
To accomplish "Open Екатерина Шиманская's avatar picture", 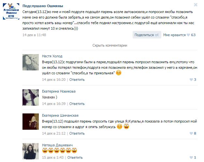I will 31,122.
